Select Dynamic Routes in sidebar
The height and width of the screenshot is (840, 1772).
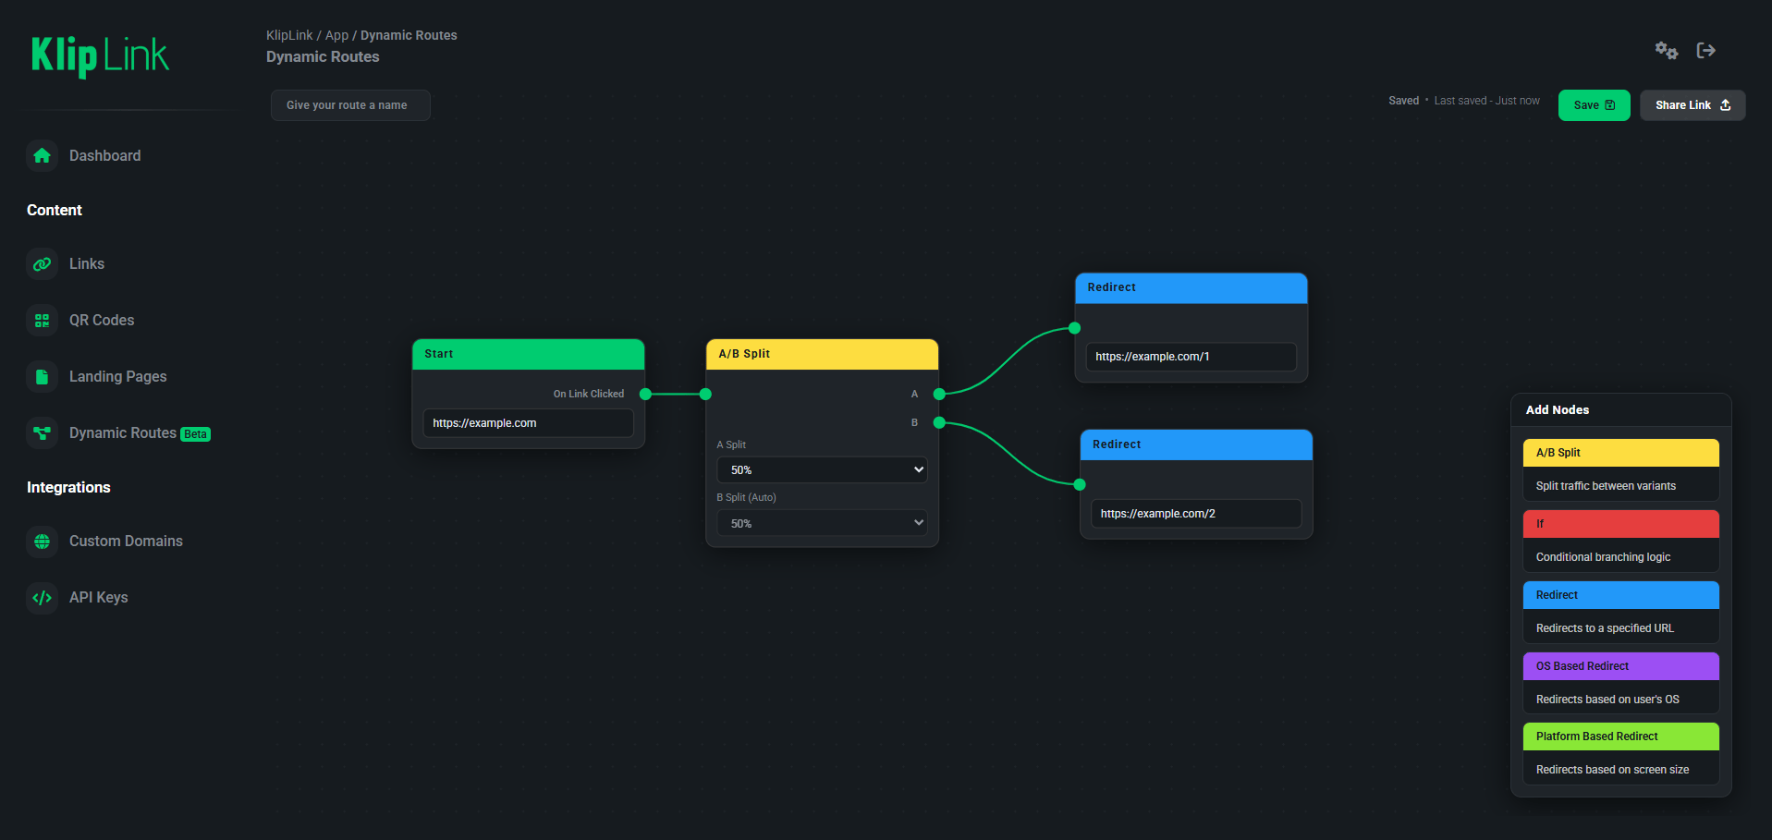click(x=123, y=433)
